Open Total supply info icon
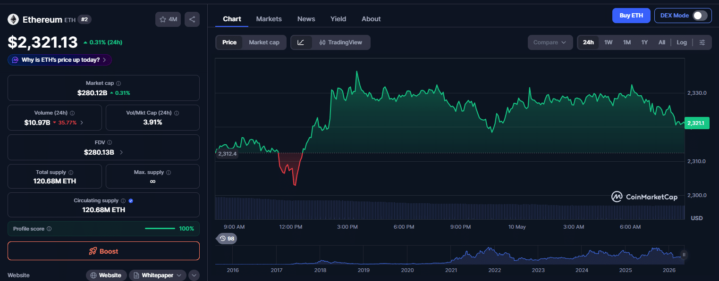Screen dimensions: 719x281 pyautogui.click(x=71, y=173)
